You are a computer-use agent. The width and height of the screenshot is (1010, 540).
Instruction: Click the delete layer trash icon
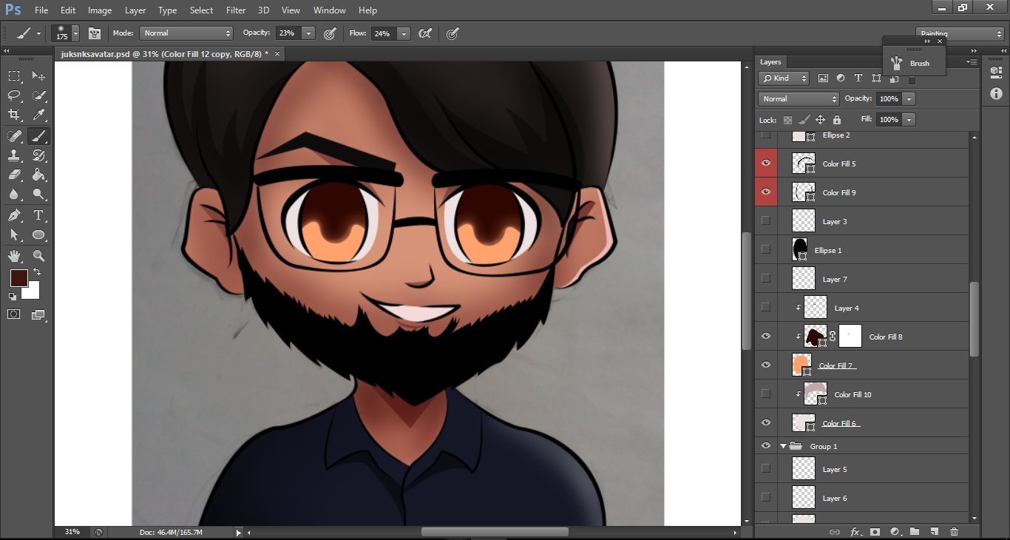[x=954, y=531]
